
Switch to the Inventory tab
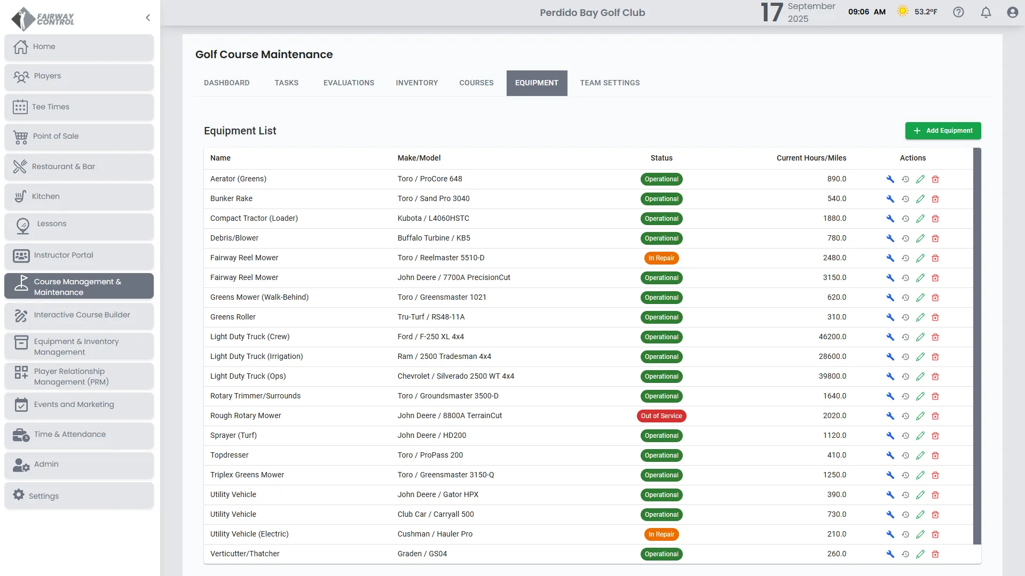tap(416, 83)
